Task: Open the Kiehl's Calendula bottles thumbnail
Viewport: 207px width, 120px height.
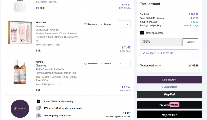Action: [x=20, y=72]
